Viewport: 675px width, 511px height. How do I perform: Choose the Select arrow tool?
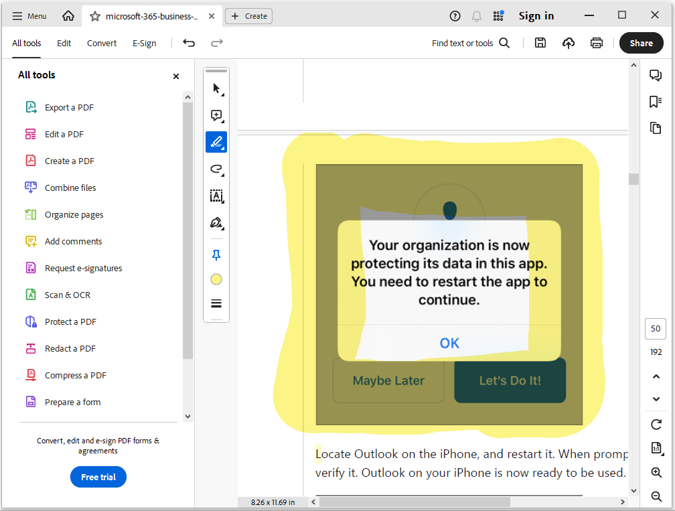coord(216,88)
